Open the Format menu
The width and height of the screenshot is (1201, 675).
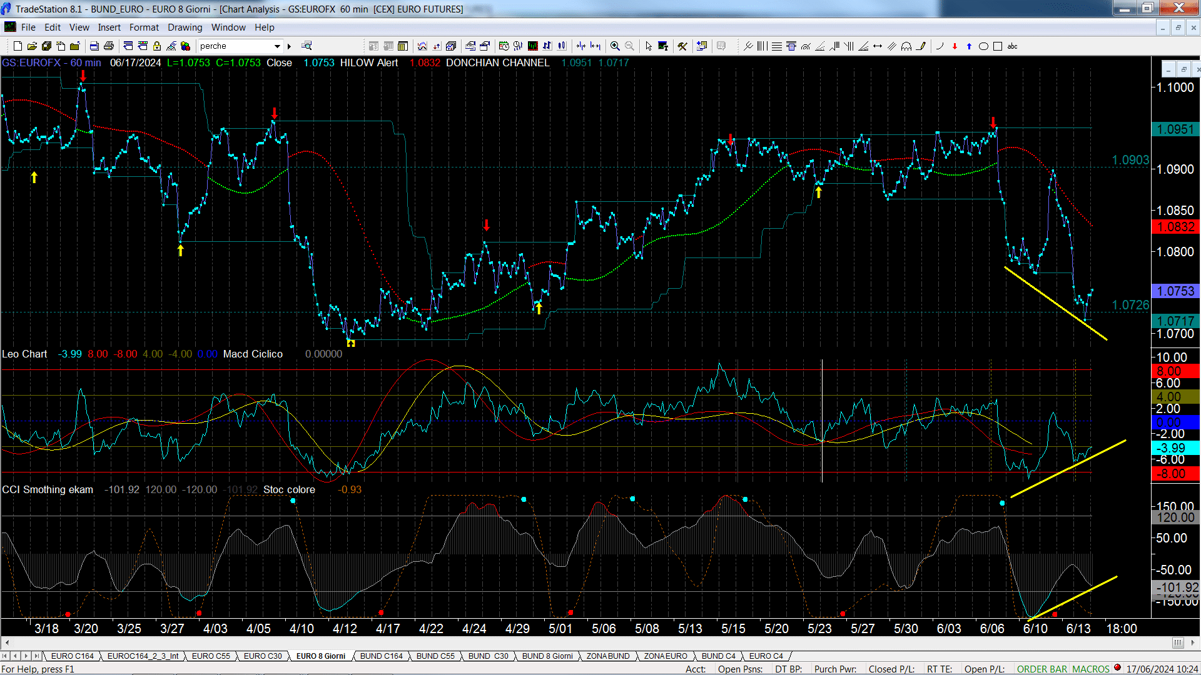(x=144, y=27)
